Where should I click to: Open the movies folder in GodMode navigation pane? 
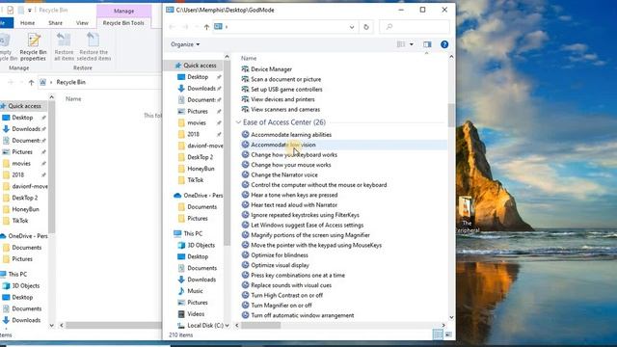[x=197, y=122]
